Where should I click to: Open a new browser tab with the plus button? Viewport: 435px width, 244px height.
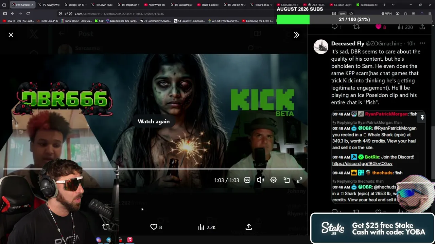tap(384, 5)
